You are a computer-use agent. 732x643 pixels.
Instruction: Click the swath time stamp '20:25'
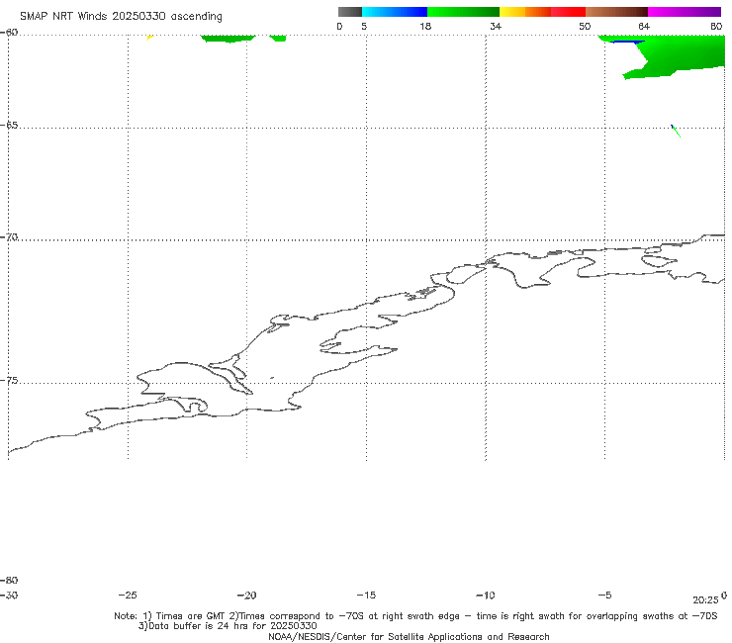(x=705, y=600)
